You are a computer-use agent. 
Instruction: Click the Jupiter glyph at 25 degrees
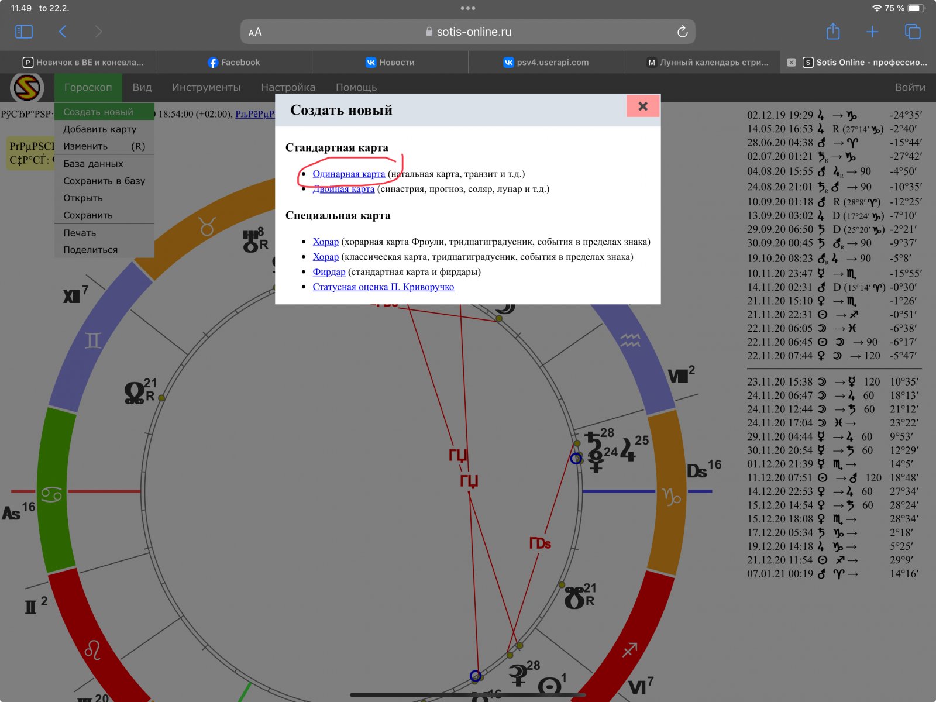pyautogui.click(x=628, y=450)
